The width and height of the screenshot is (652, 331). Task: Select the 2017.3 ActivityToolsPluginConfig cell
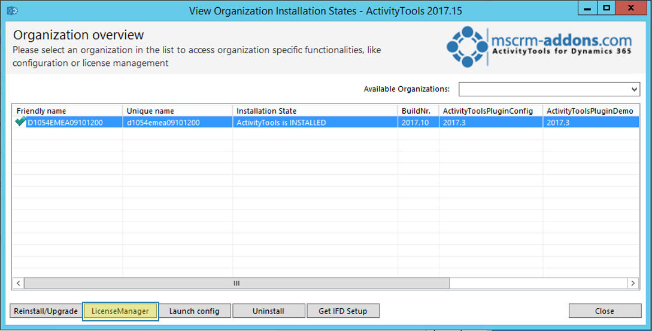coord(491,123)
